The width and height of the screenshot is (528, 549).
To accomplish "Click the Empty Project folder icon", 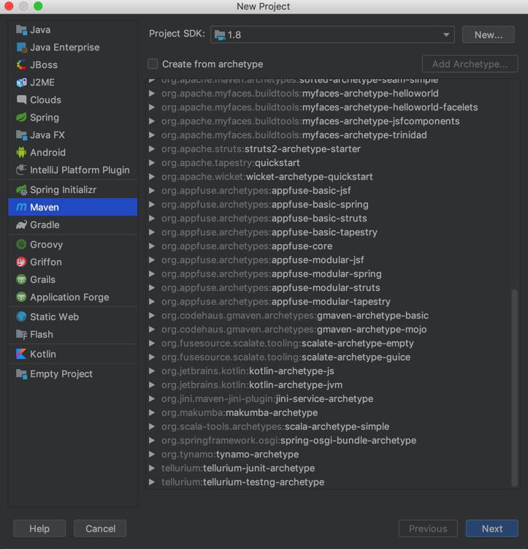I will click(21, 374).
